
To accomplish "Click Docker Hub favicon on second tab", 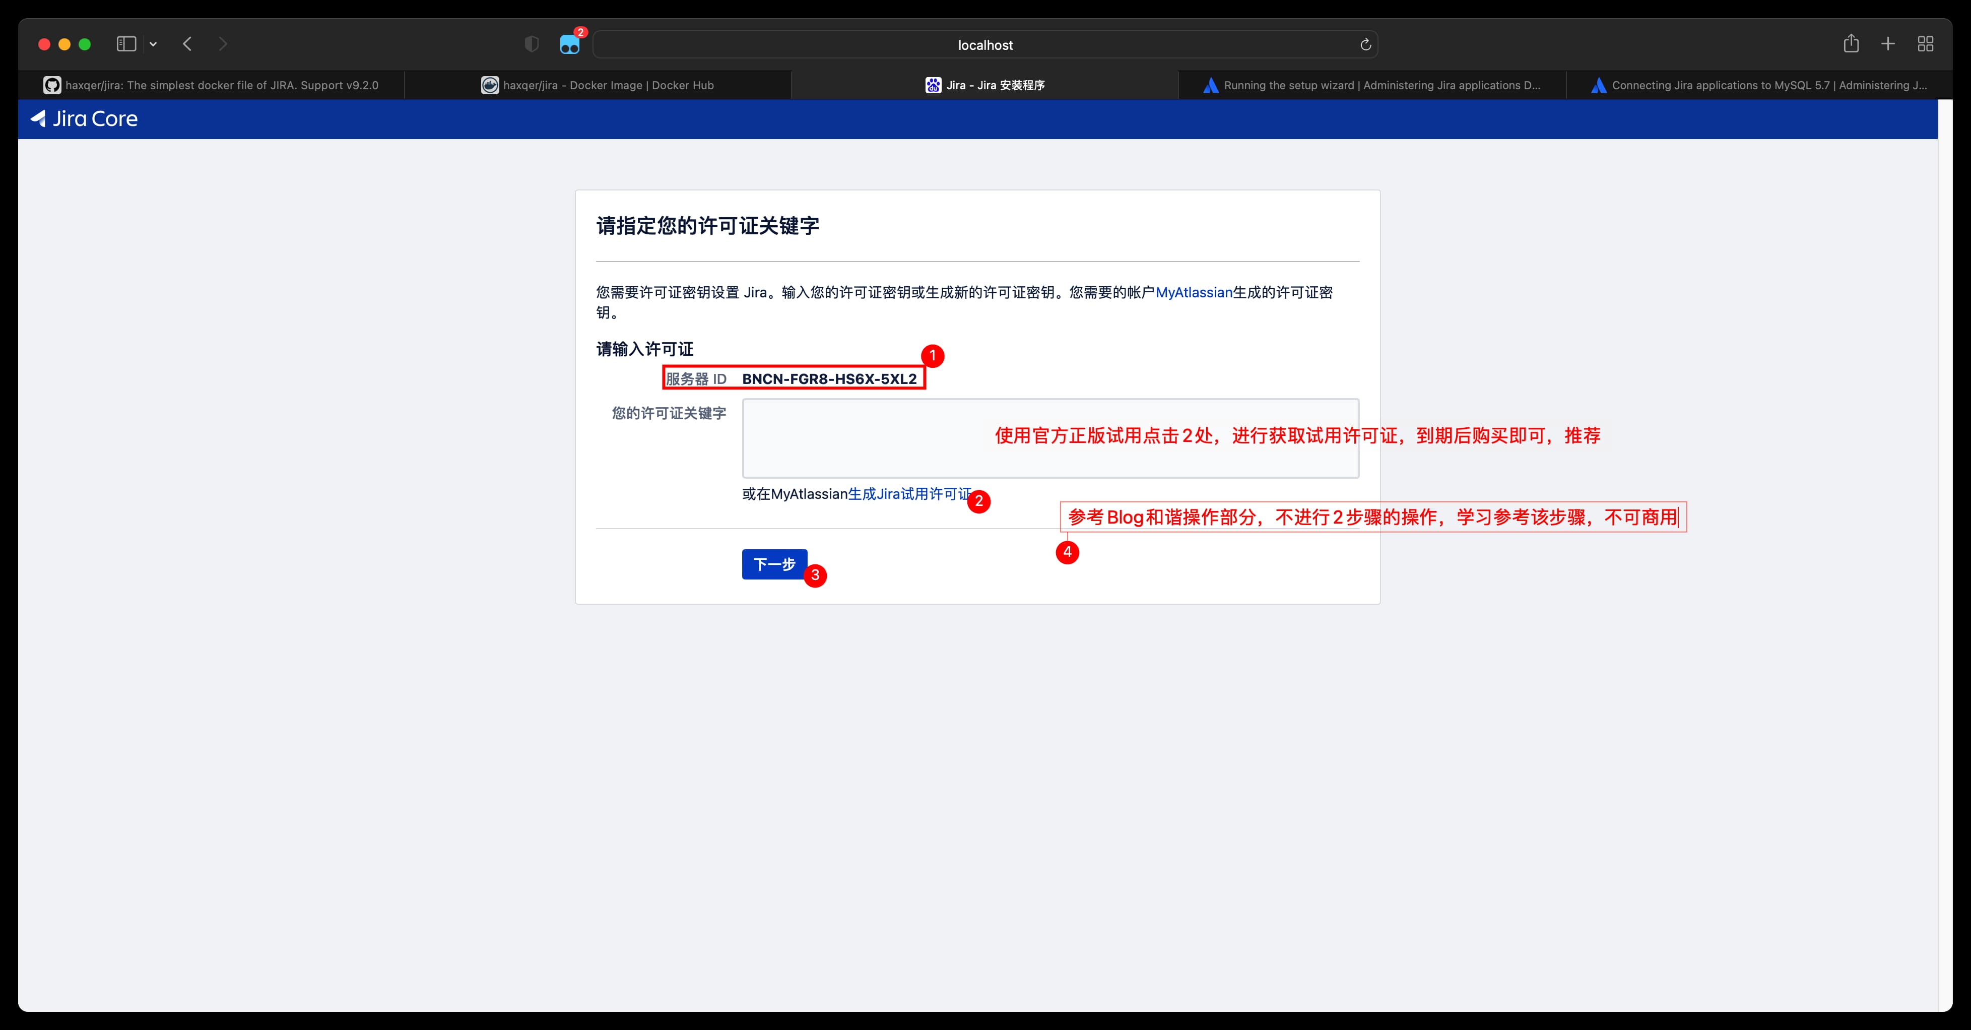I will (490, 85).
